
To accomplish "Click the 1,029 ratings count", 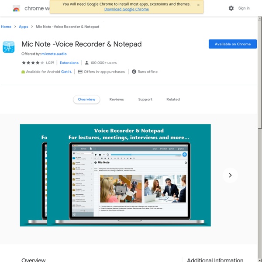I will (x=50, y=62).
